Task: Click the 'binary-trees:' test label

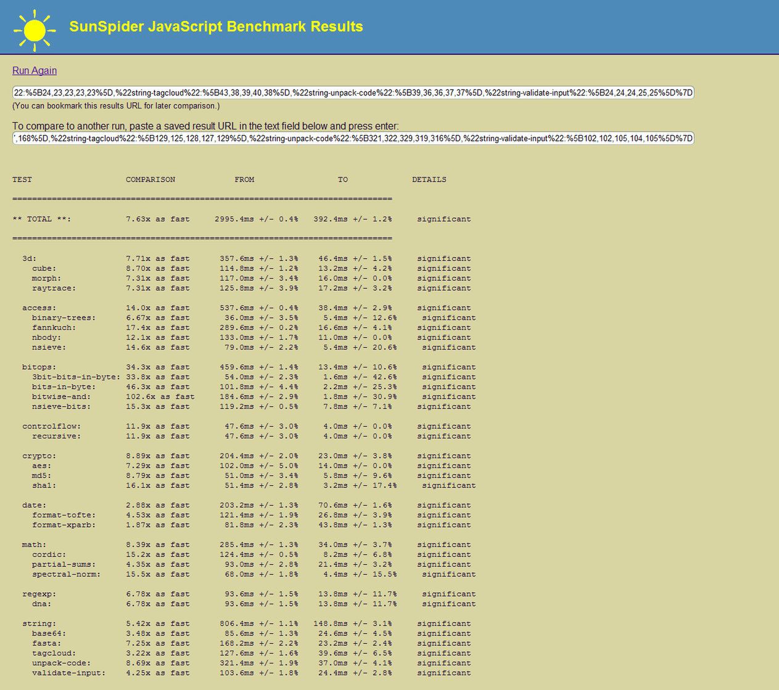Action: pos(64,318)
